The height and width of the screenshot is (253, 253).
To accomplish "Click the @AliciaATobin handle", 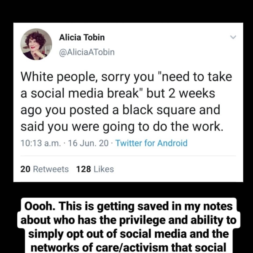I will 86,52.
